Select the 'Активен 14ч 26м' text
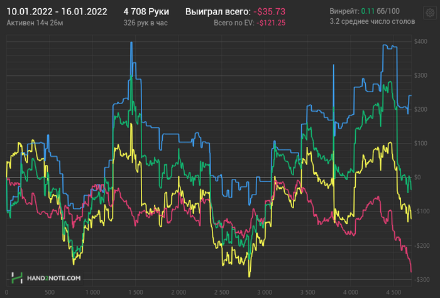 (x=35, y=23)
